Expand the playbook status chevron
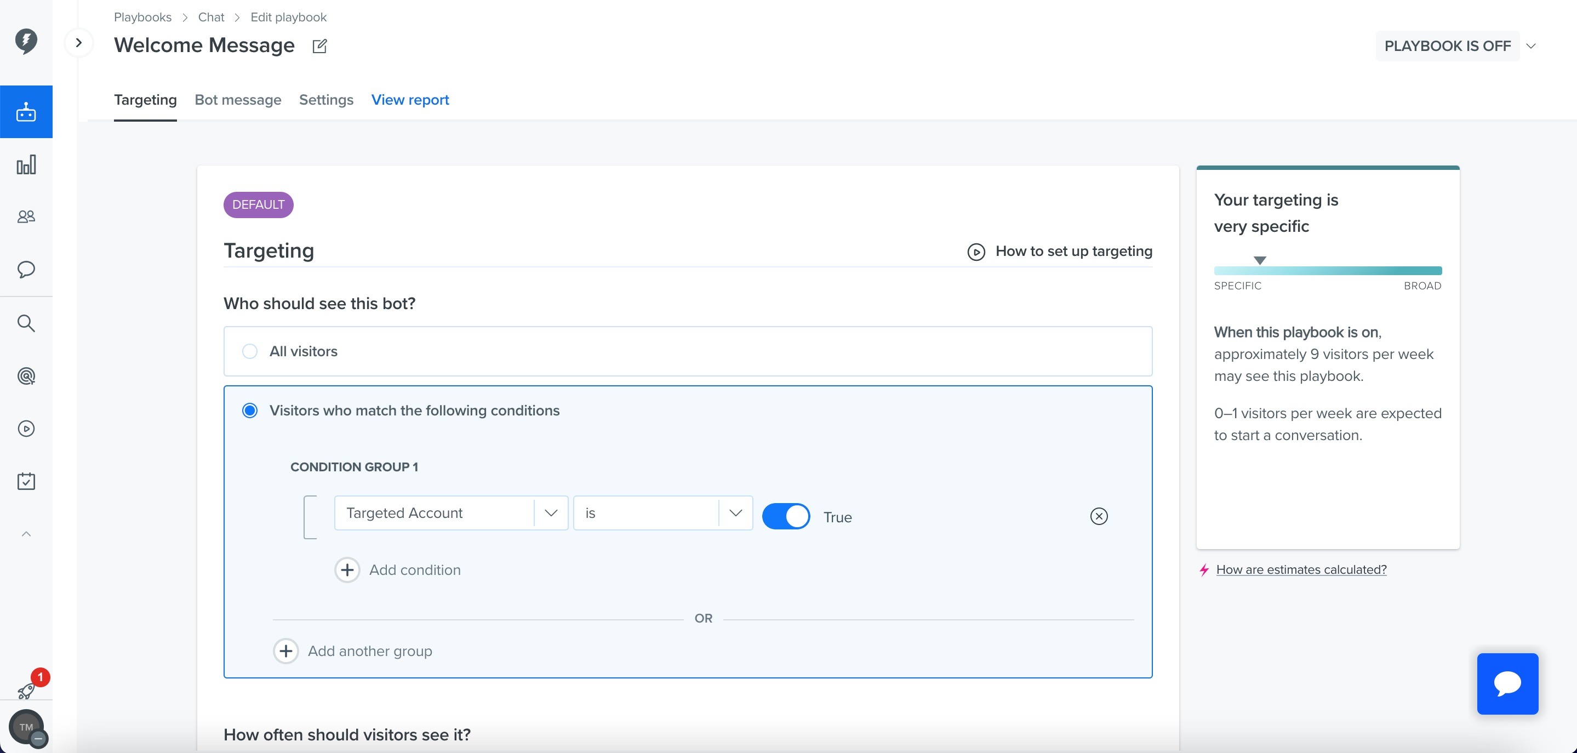Screen dimensions: 1577x753 1531,46
